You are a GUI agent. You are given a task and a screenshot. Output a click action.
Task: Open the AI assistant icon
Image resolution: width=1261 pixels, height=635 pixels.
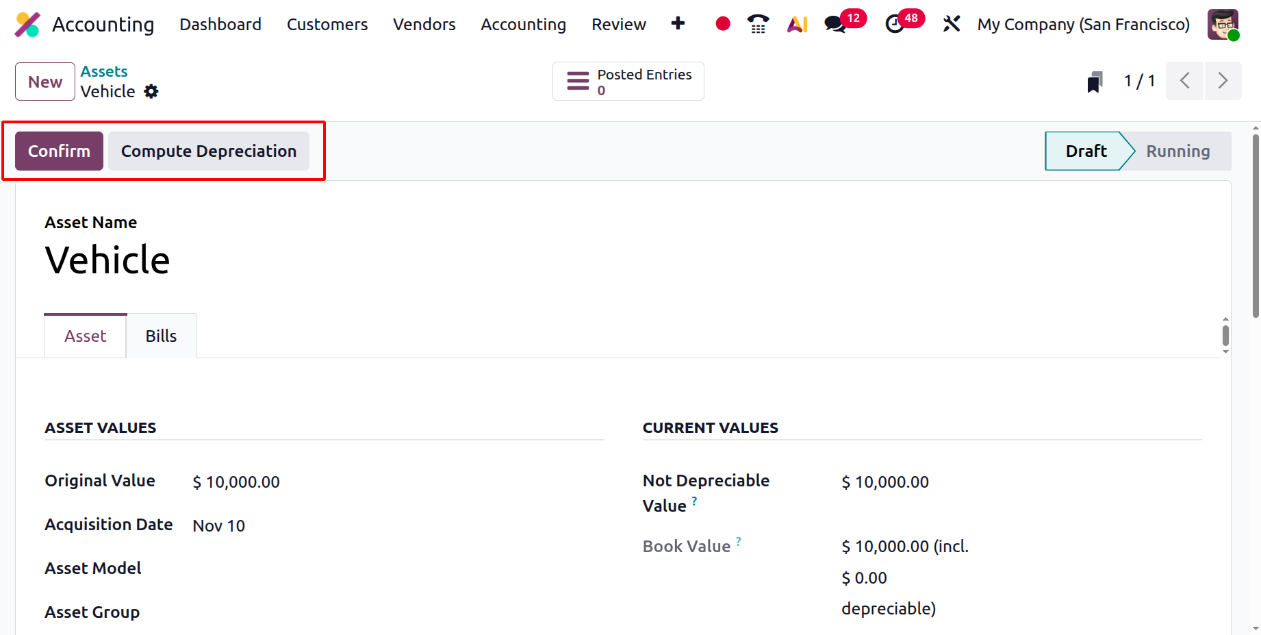pos(797,24)
